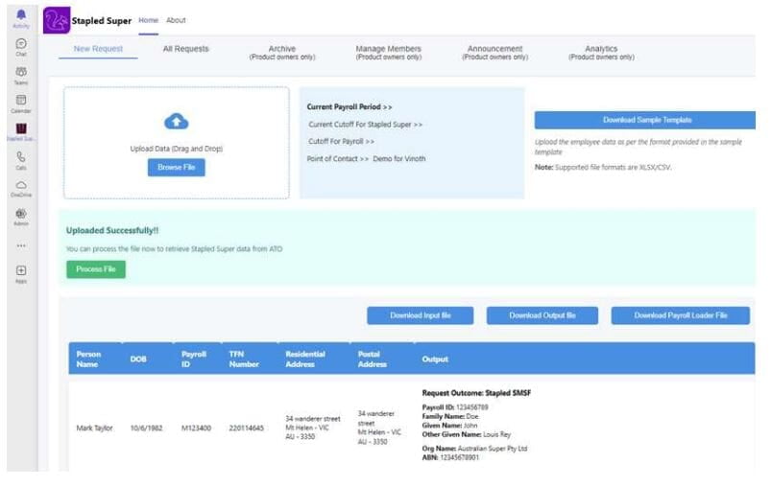Click the 'Given Name: John' text
Image resolution: width=771 pixels, height=487 pixels.
(x=449, y=426)
